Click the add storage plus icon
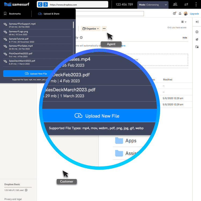Image resolution: width=201 pixels, height=201 pixels. click(x=26, y=190)
